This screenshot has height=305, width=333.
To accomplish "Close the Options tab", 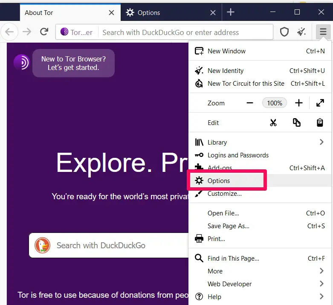I will pos(213,13).
